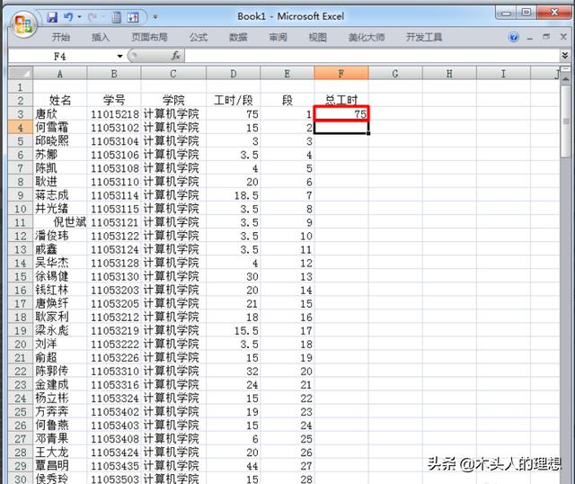The image size is (575, 484).
Task: Click student number 11053106
Action: [114, 155]
